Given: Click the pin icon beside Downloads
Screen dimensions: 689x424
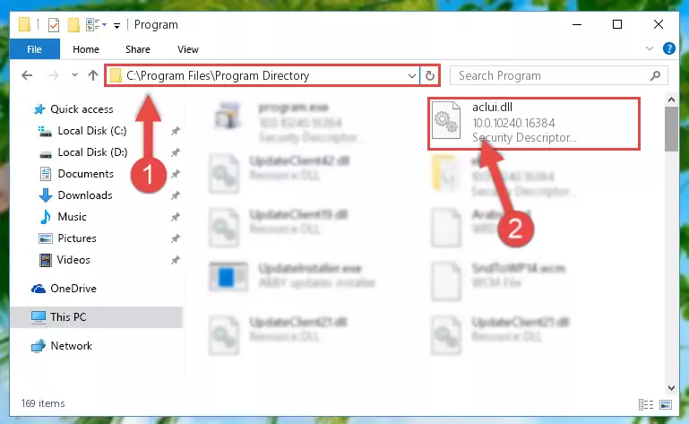Looking at the screenshot, I should pyautogui.click(x=176, y=195).
